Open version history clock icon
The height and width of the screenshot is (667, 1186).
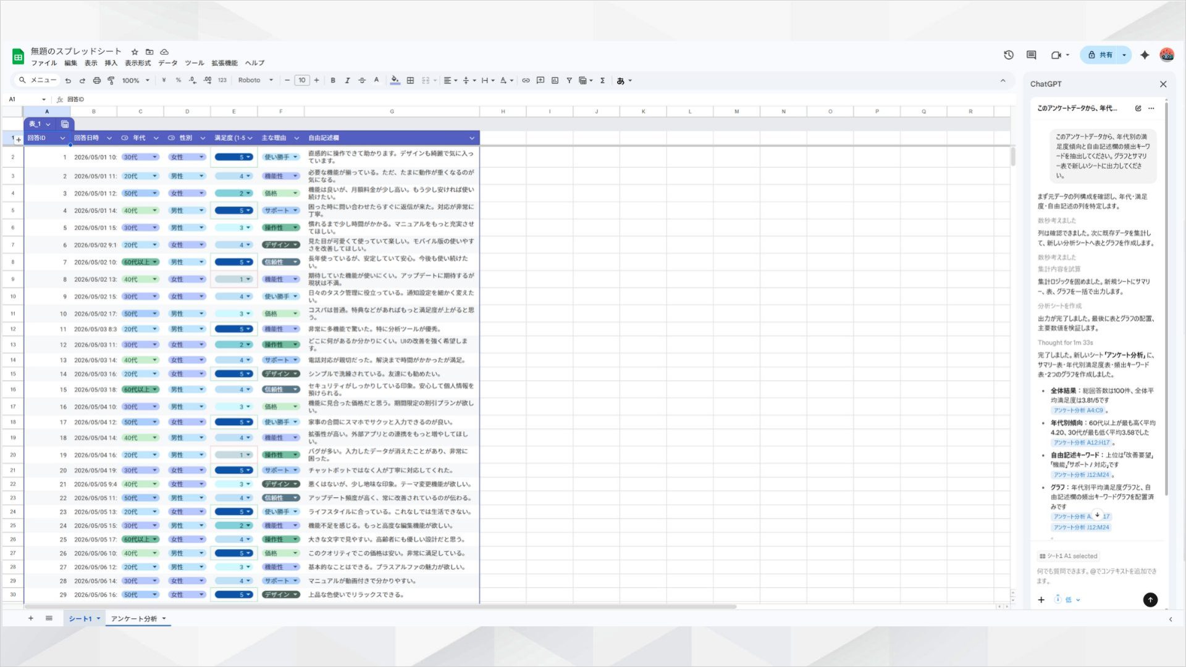click(1009, 55)
